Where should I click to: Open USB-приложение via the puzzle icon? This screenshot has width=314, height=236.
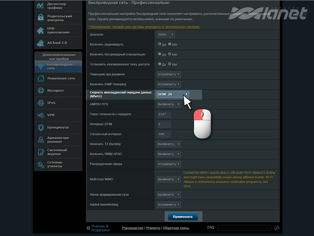point(40,31)
